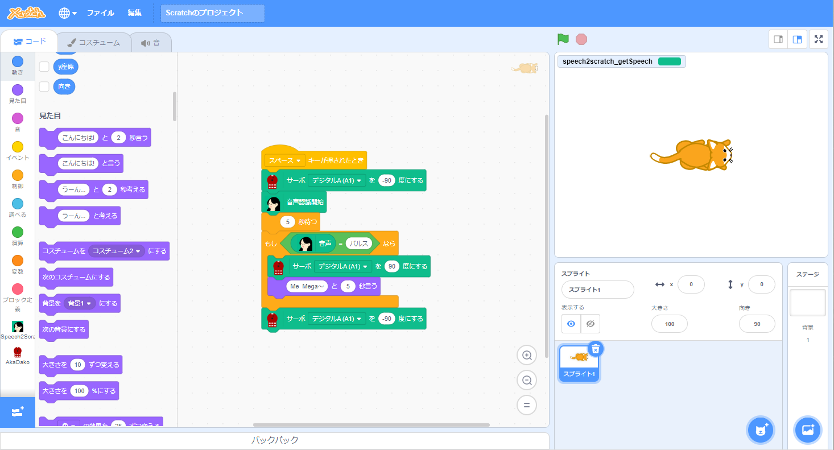The width and height of the screenshot is (834, 450).
Task: Open the globe language dropdown
Action: pyautogui.click(x=67, y=13)
